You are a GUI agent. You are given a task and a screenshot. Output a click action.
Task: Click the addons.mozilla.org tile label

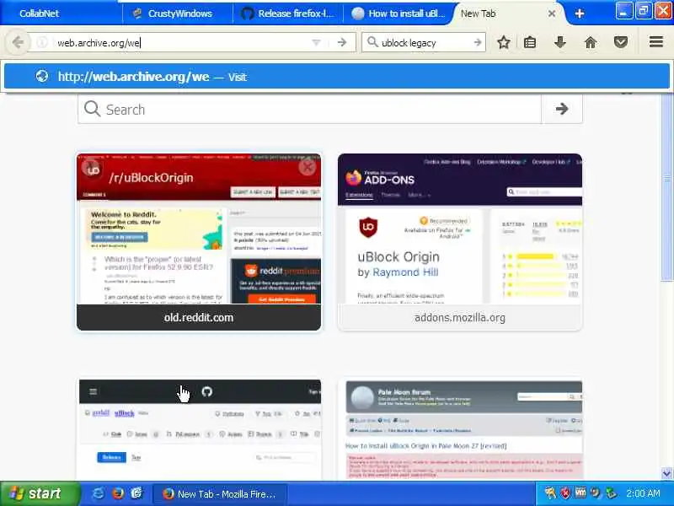460,318
